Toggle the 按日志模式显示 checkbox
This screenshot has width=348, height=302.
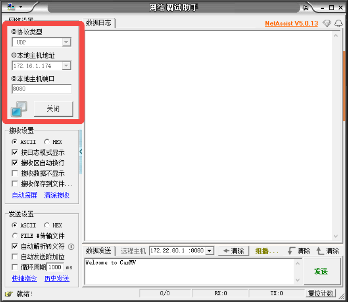[x=15, y=152]
